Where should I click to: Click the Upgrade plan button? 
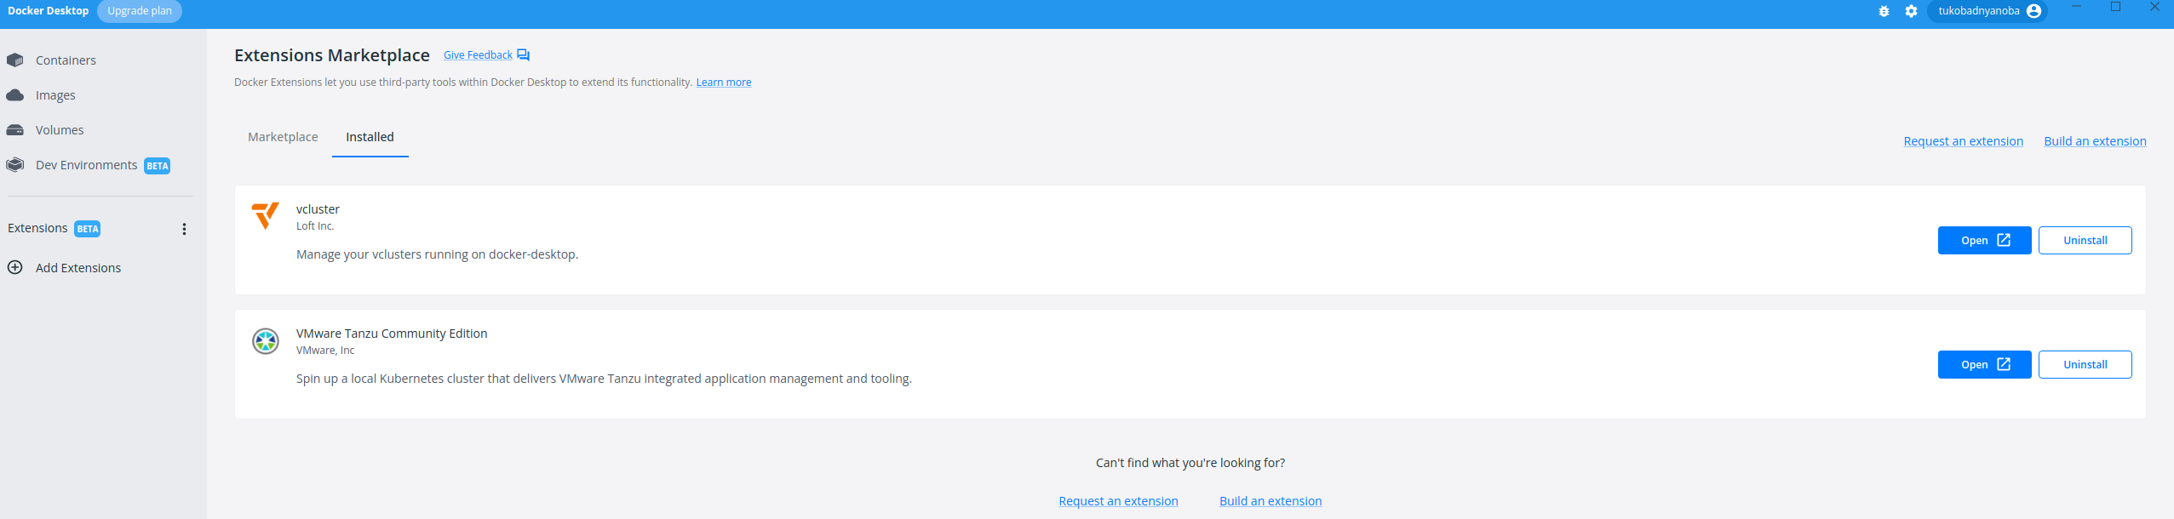[140, 11]
